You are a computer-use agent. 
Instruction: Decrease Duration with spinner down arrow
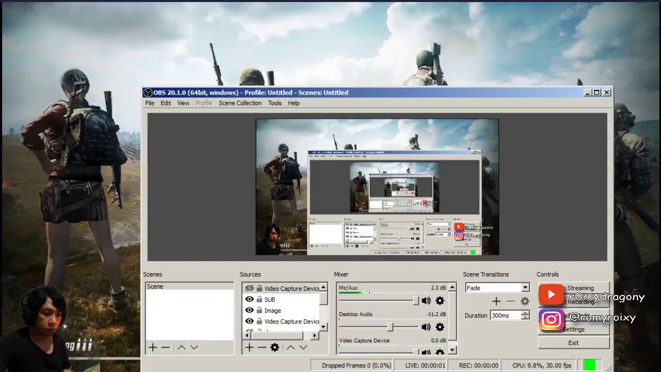click(x=525, y=317)
